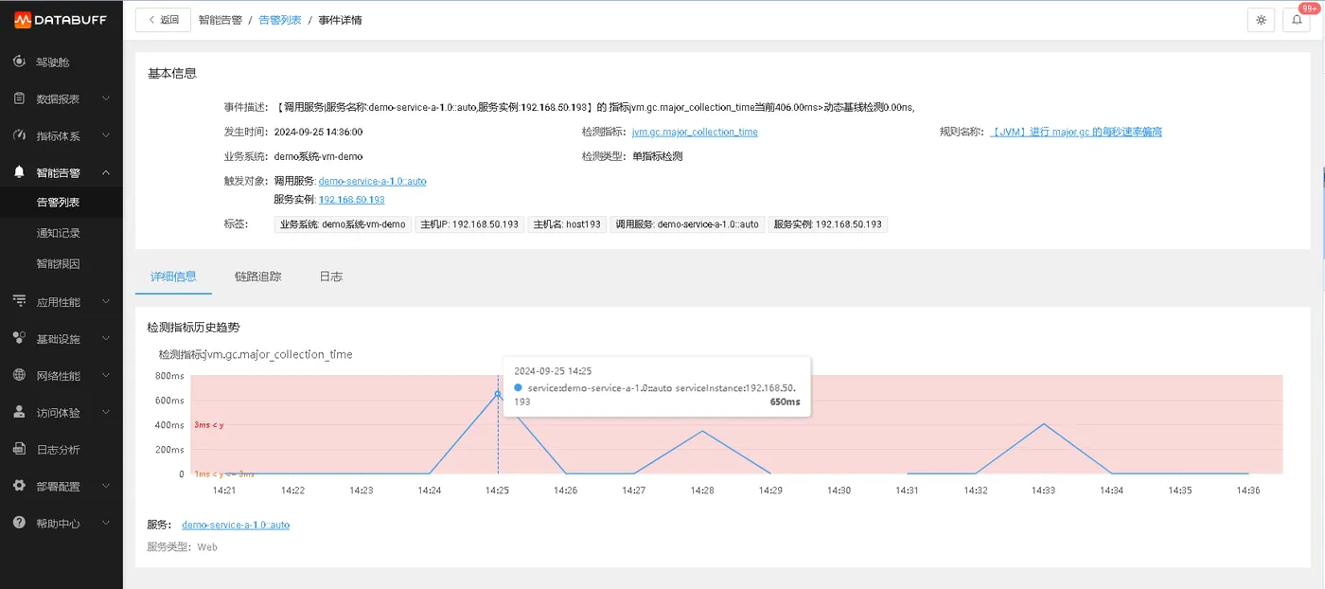Expand the 基础设施 menu chevron

[x=106, y=339]
